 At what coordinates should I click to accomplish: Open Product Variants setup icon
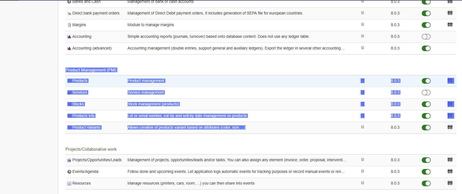(450, 127)
